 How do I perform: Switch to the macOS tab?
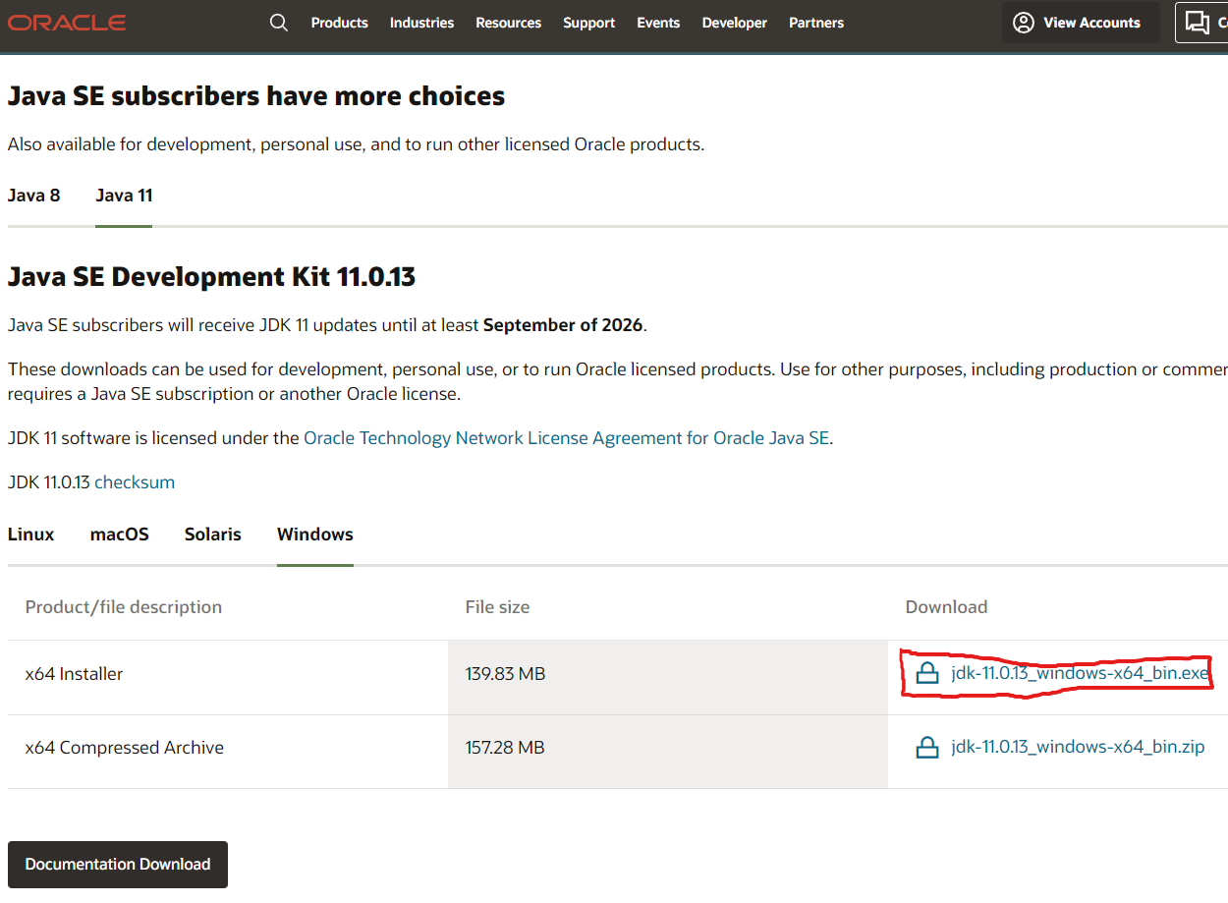[x=120, y=535]
